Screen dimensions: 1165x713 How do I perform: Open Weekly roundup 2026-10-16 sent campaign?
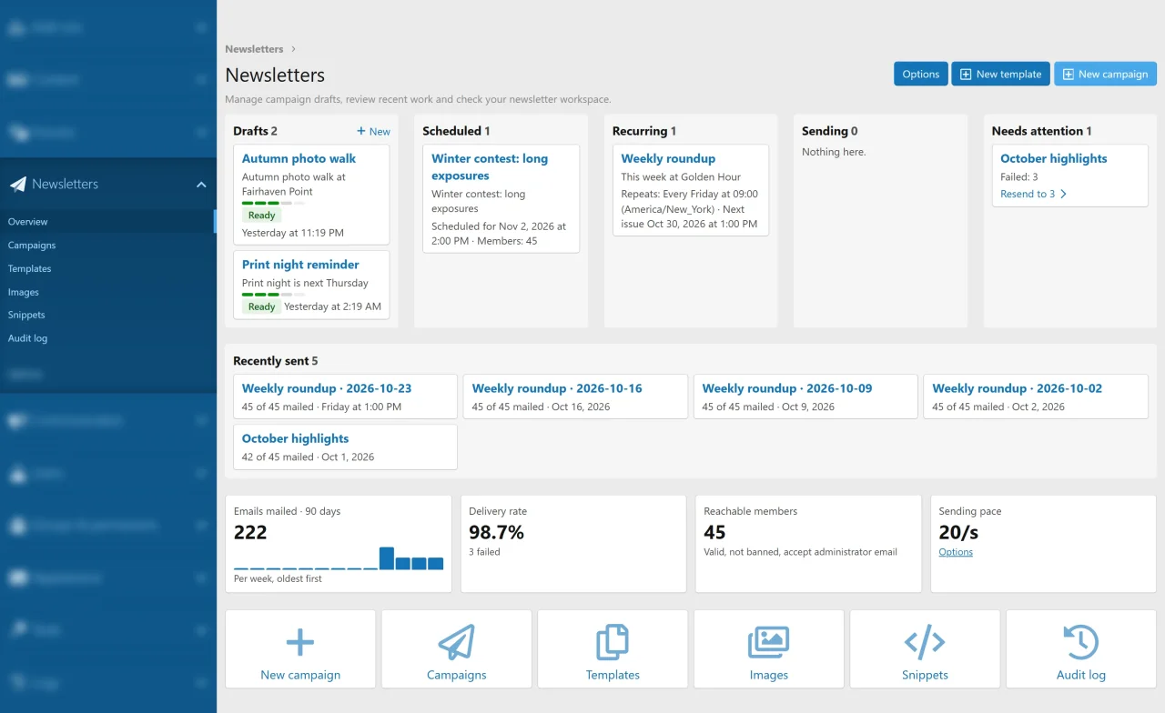(557, 388)
